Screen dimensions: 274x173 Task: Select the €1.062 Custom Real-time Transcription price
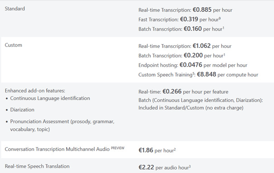pyautogui.click(x=202, y=46)
